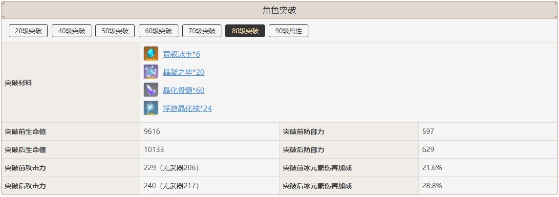Open the 50级突破 tab
Image resolution: width=559 pixels, height=197 pixels.
click(115, 31)
